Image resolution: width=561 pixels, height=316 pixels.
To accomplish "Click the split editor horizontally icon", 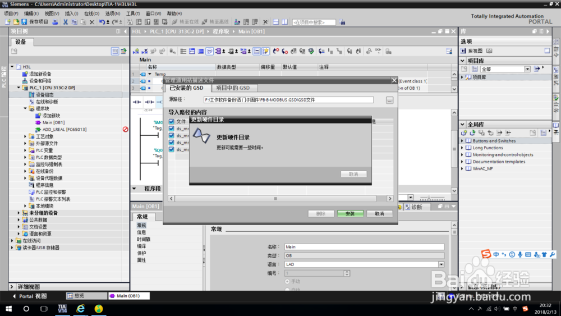I will pyautogui.click(x=276, y=22).
